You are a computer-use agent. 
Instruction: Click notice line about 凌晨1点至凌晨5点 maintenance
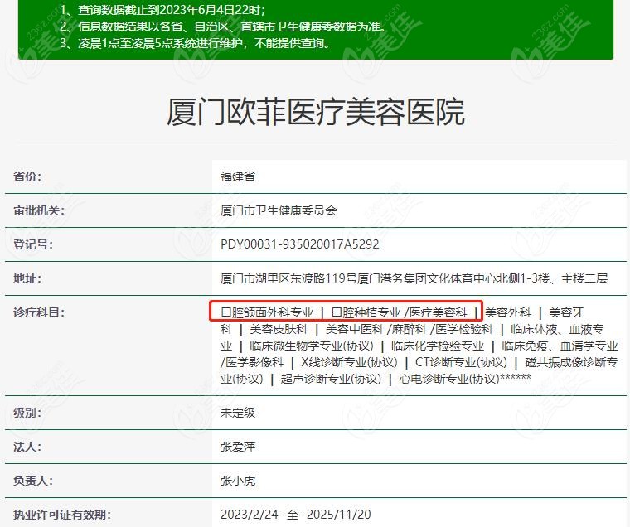click(196, 43)
